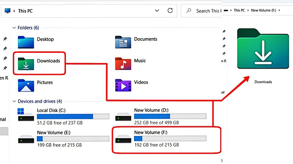
Task: Click the drive icon in the F: window address bar
Action: tap(226, 11)
